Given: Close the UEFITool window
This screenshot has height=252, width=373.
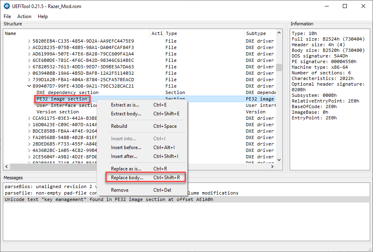Looking at the screenshot, I should [x=363, y=6].
